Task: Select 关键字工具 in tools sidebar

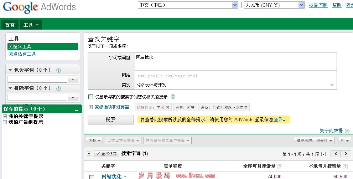Action: (43, 47)
